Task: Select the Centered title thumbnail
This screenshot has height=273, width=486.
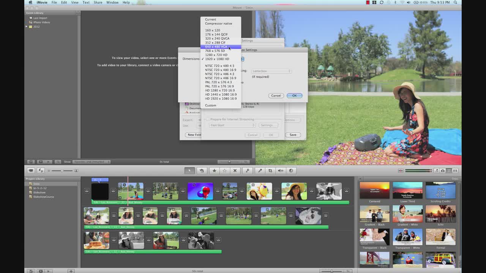Action: pyautogui.click(x=374, y=190)
